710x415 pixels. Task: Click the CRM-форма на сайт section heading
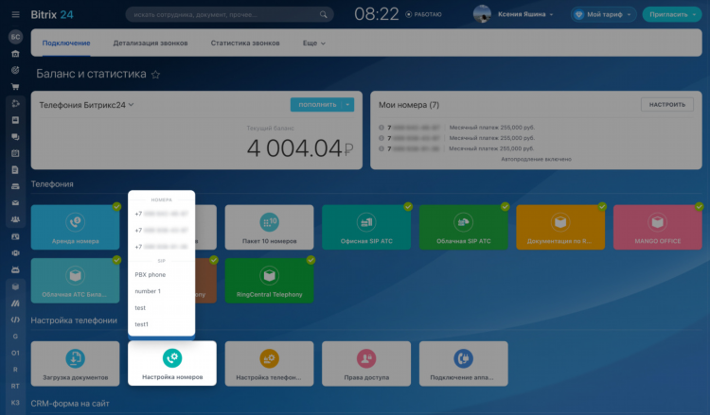(x=70, y=404)
